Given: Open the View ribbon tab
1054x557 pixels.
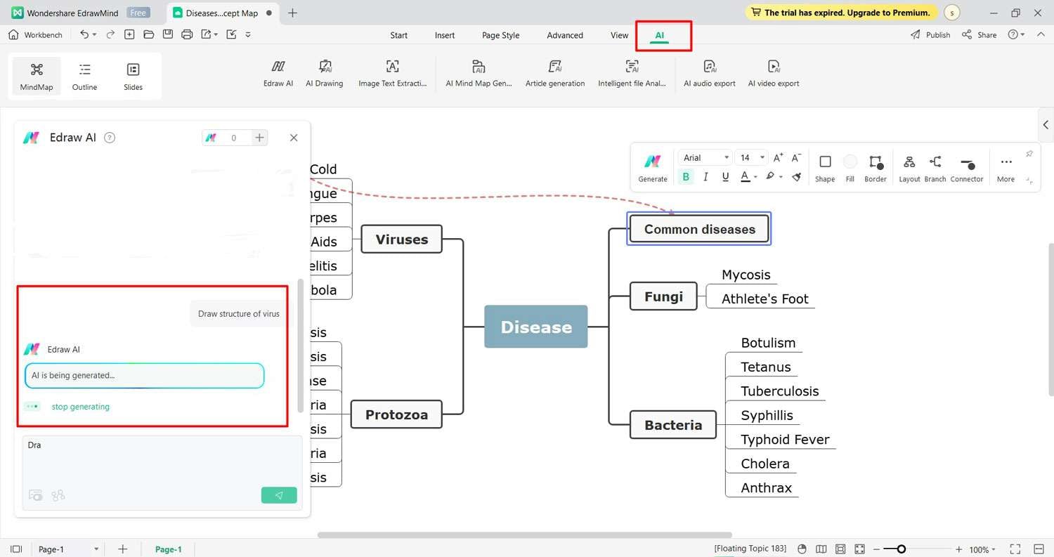Looking at the screenshot, I should click(x=619, y=35).
